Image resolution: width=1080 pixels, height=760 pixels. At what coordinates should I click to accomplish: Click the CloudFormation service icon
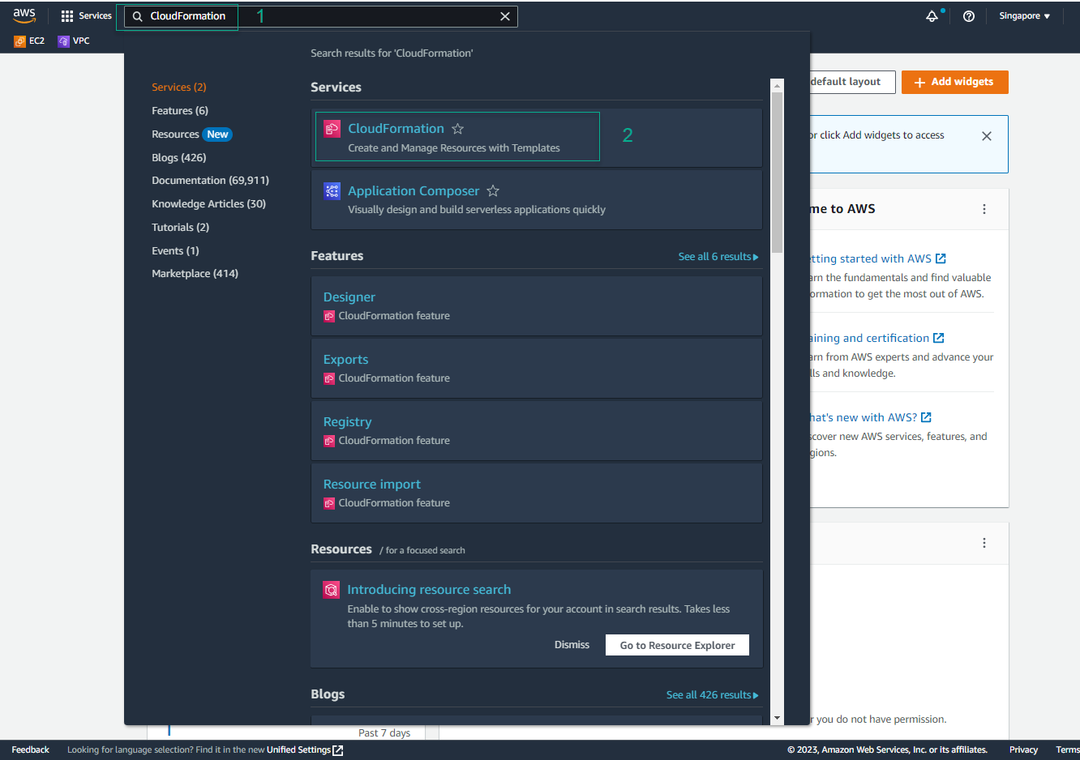pos(332,129)
